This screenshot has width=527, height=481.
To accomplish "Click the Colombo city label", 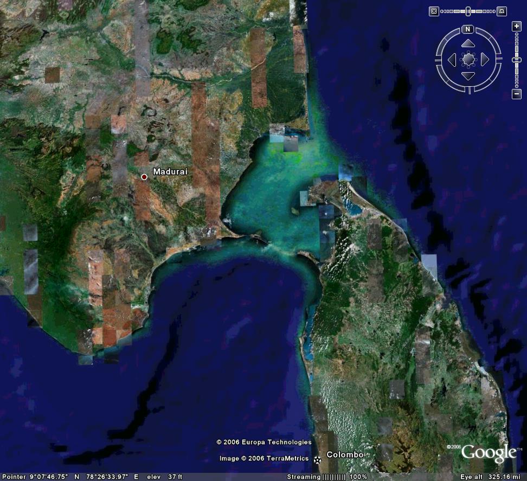I will pyautogui.click(x=345, y=455).
